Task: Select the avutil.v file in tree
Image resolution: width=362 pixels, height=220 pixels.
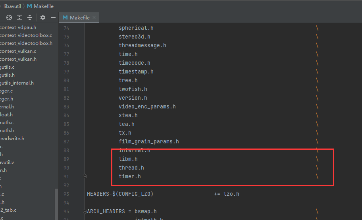Action: pyautogui.click(x=7, y=162)
